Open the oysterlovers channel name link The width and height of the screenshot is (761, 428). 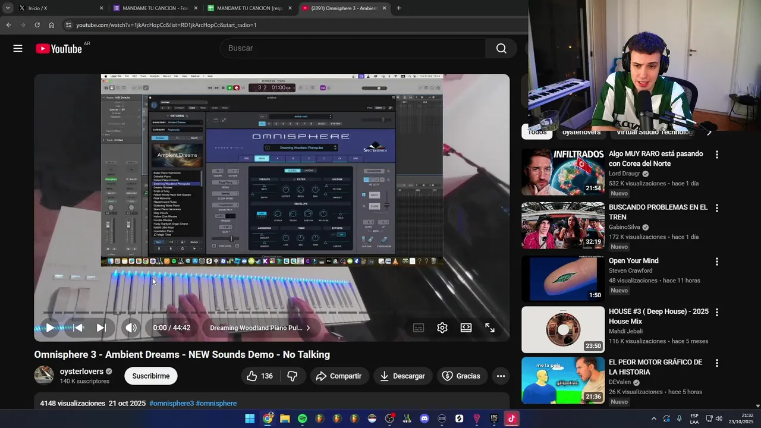click(81, 371)
